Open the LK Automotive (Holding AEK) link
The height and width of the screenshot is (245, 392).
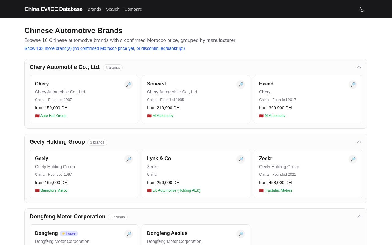coord(174,190)
